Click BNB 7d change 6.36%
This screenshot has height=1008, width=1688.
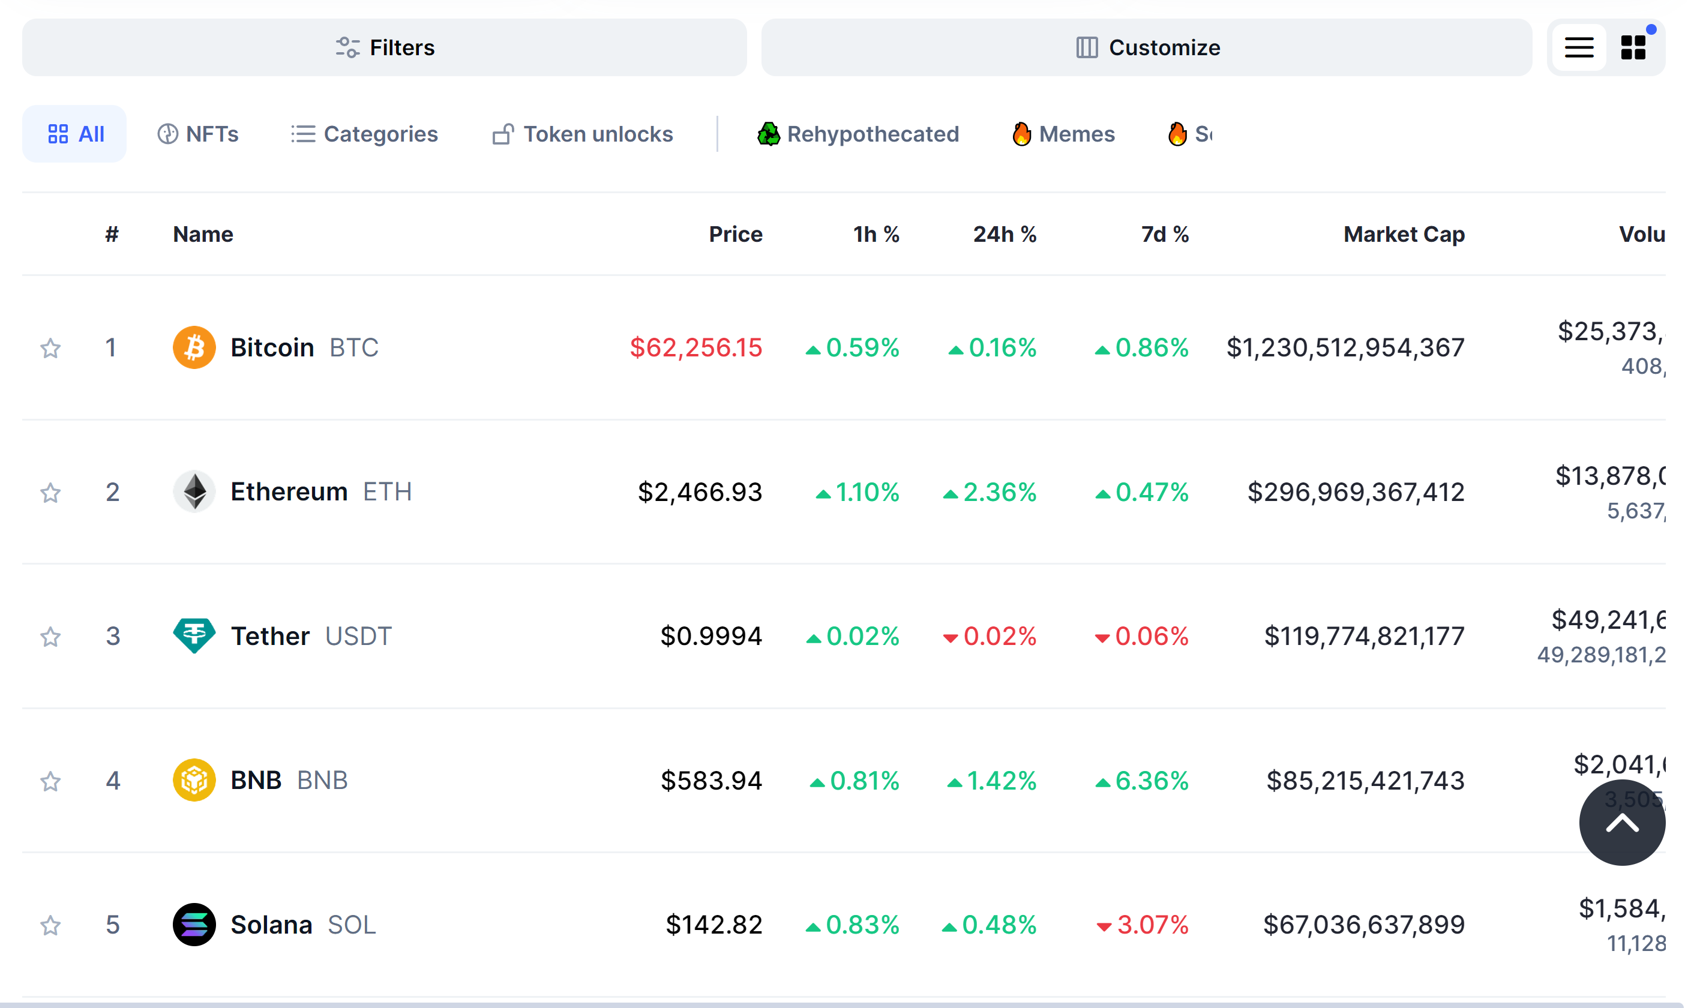click(x=1142, y=781)
